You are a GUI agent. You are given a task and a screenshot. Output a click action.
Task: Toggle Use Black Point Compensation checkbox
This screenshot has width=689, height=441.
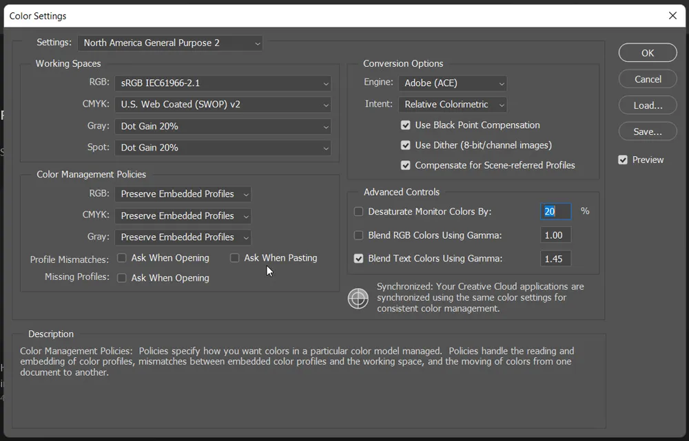click(406, 125)
